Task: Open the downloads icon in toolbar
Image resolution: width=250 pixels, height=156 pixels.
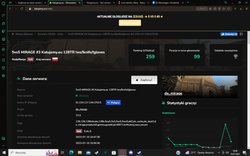Action: 241,8
